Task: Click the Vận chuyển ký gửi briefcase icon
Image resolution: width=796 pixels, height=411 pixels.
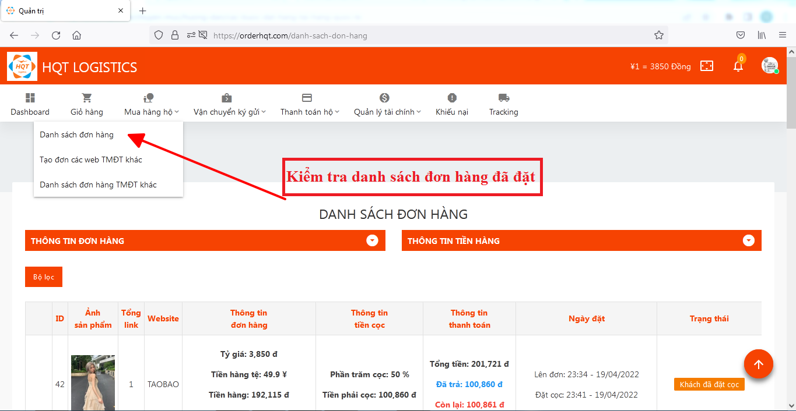Action: [x=227, y=98]
